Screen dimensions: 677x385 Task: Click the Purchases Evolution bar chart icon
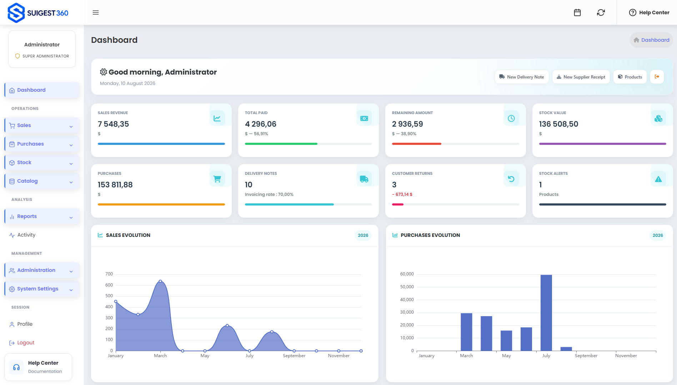(x=395, y=235)
